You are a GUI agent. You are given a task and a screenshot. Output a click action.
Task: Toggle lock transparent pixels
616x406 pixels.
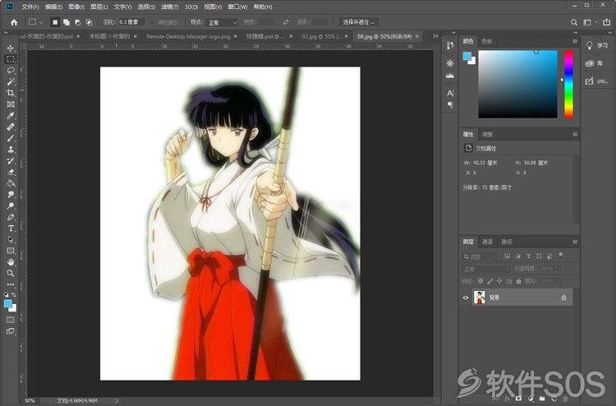coord(480,281)
